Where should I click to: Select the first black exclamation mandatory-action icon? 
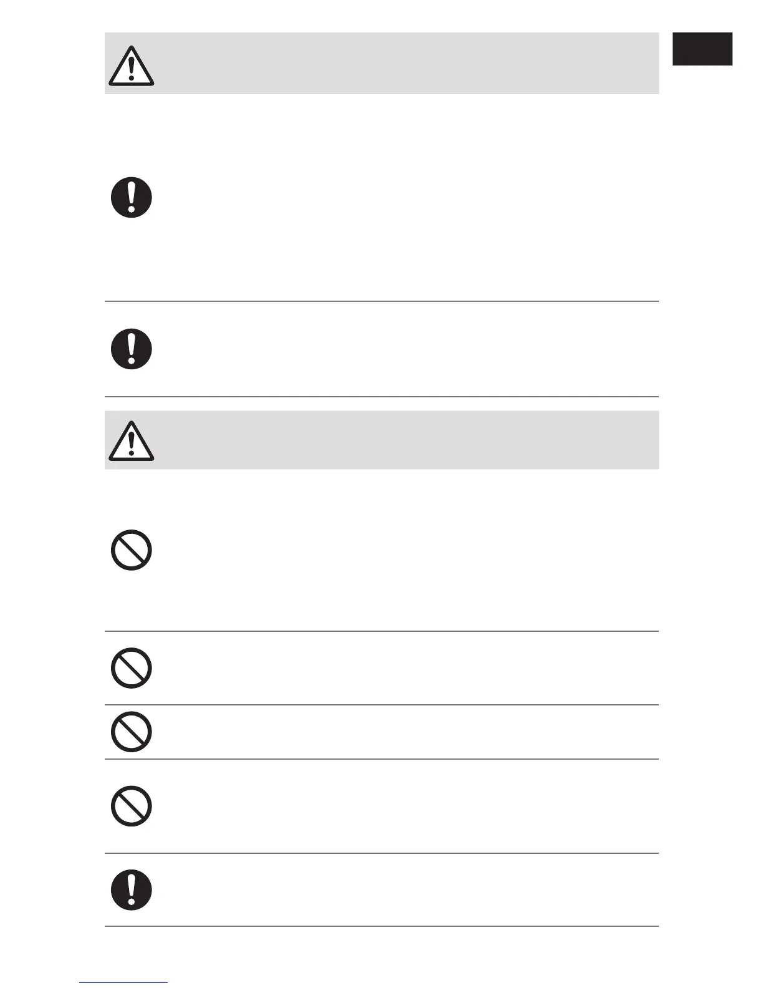click(132, 197)
